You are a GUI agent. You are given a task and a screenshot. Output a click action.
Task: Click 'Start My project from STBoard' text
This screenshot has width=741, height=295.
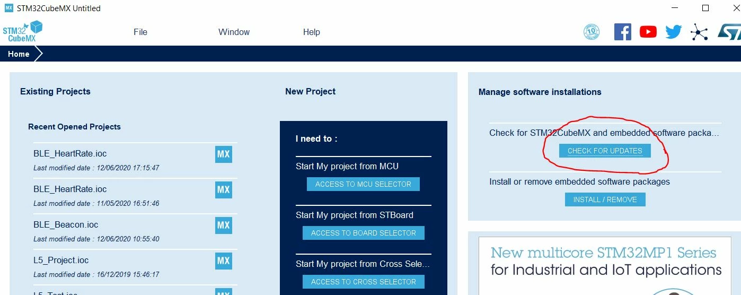355,215
